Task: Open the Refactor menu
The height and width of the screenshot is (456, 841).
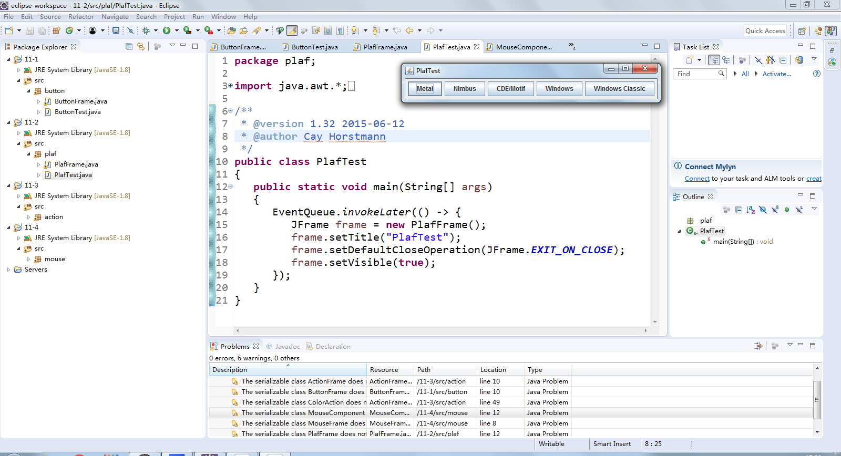Action: coord(81,17)
